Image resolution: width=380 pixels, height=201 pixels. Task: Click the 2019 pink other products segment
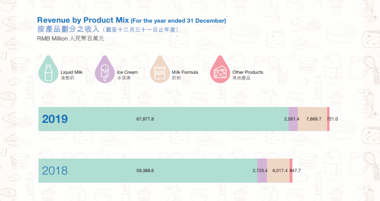328,119
